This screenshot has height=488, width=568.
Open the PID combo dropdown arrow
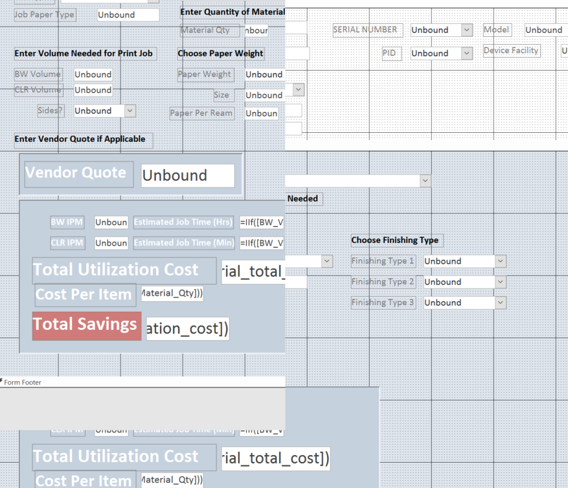pyautogui.click(x=467, y=53)
